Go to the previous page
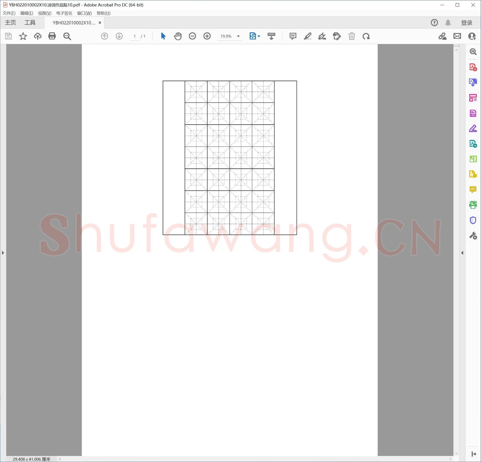This screenshot has height=462, width=481. pyautogui.click(x=104, y=36)
